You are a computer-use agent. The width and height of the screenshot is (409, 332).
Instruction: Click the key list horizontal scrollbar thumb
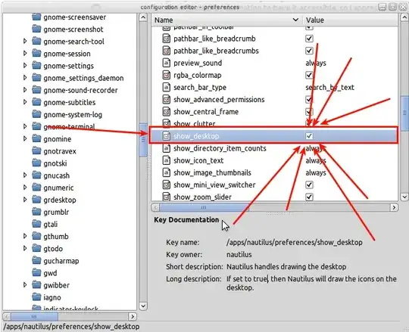tap(204, 207)
